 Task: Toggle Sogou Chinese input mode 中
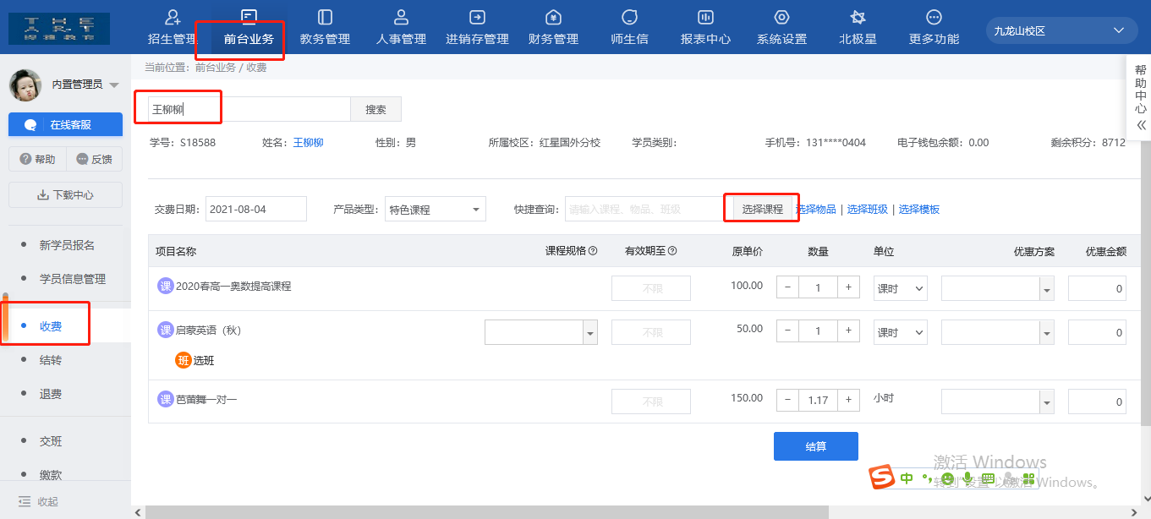click(x=907, y=478)
